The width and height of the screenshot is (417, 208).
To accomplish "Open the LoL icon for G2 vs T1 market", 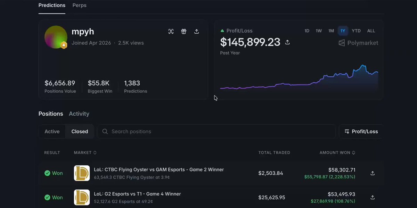I will (x=82, y=197).
